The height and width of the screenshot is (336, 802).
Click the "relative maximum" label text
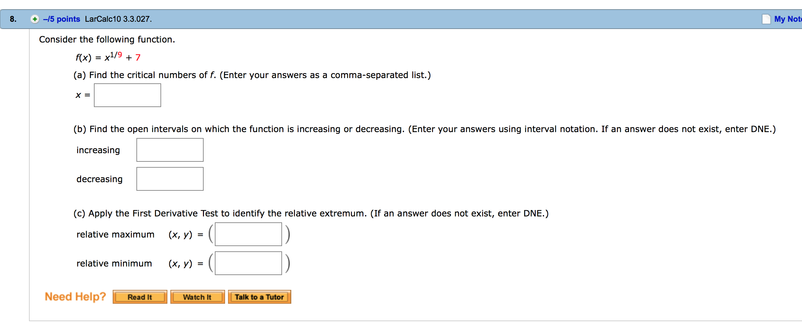[x=115, y=235]
